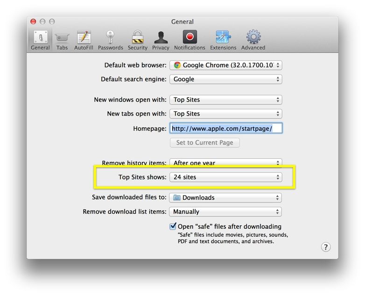Click the "Safe" files description text
This screenshot has height=296, width=365.
coord(233,238)
